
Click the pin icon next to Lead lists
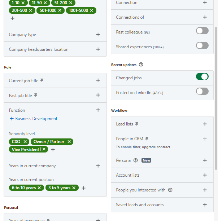tap(136, 124)
